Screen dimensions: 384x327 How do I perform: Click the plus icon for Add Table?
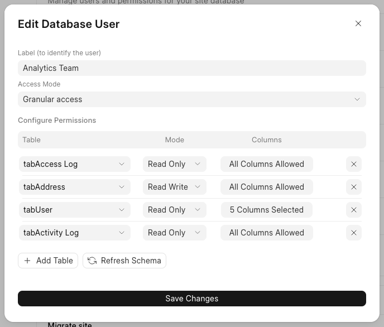pyautogui.click(x=27, y=261)
